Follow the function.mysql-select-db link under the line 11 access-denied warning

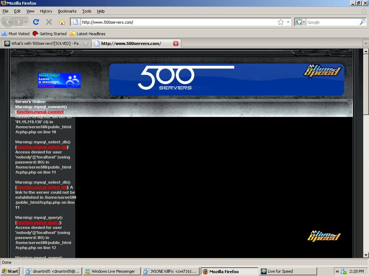click(41, 187)
